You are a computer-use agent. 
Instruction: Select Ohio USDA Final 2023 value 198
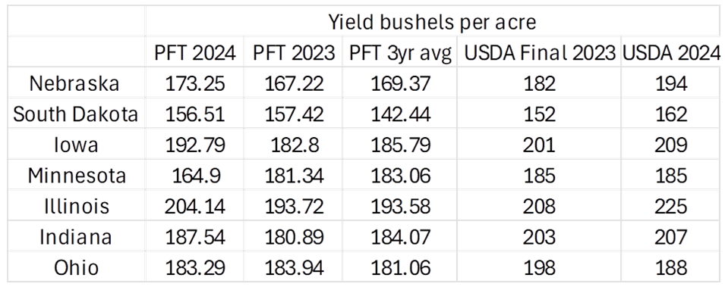tap(540, 268)
